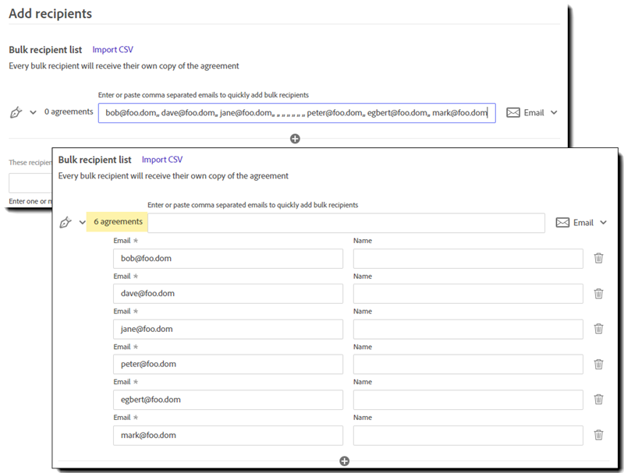Expand the role chevron beside 0 agreements
The width and height of the screenshot is (624, 473).
click(33, 112)
